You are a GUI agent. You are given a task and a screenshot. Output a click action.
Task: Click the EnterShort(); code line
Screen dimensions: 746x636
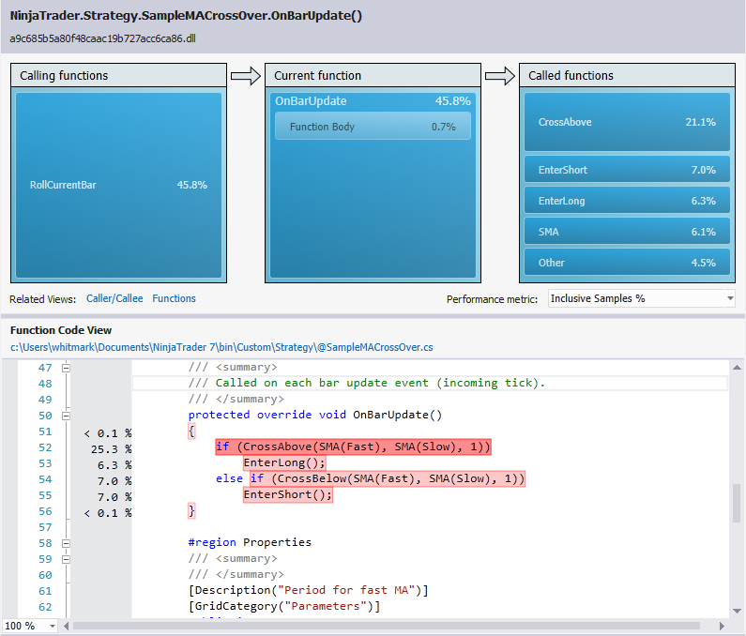[288, 494]
